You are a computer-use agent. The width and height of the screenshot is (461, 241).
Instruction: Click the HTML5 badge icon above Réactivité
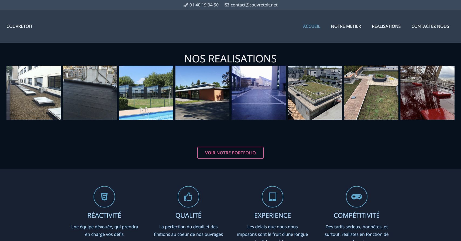click(104, 197)
